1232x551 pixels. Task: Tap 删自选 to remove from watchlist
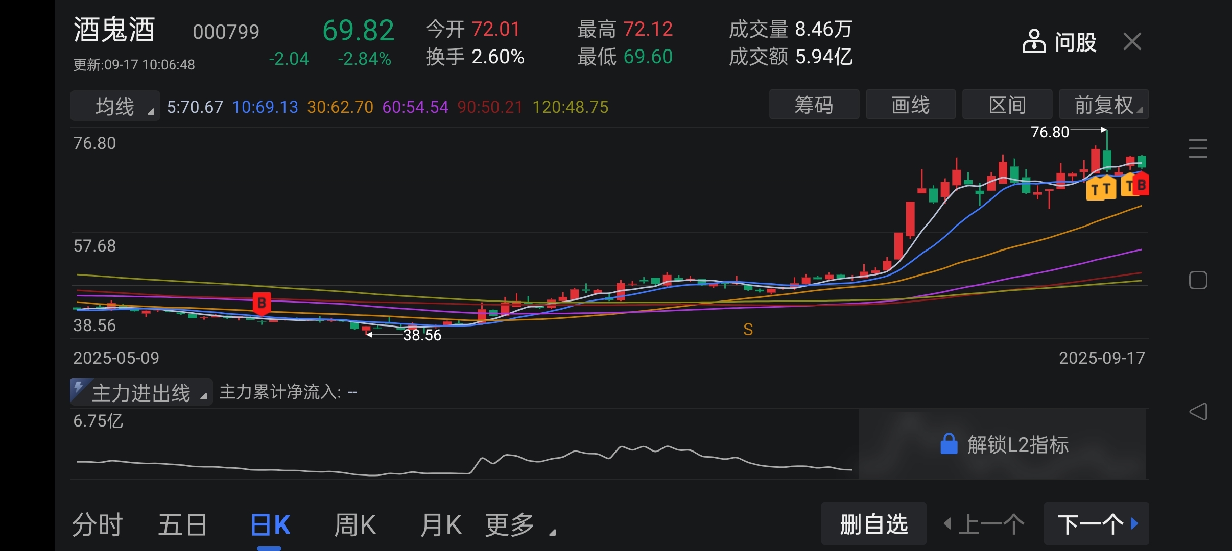(874, 523)
